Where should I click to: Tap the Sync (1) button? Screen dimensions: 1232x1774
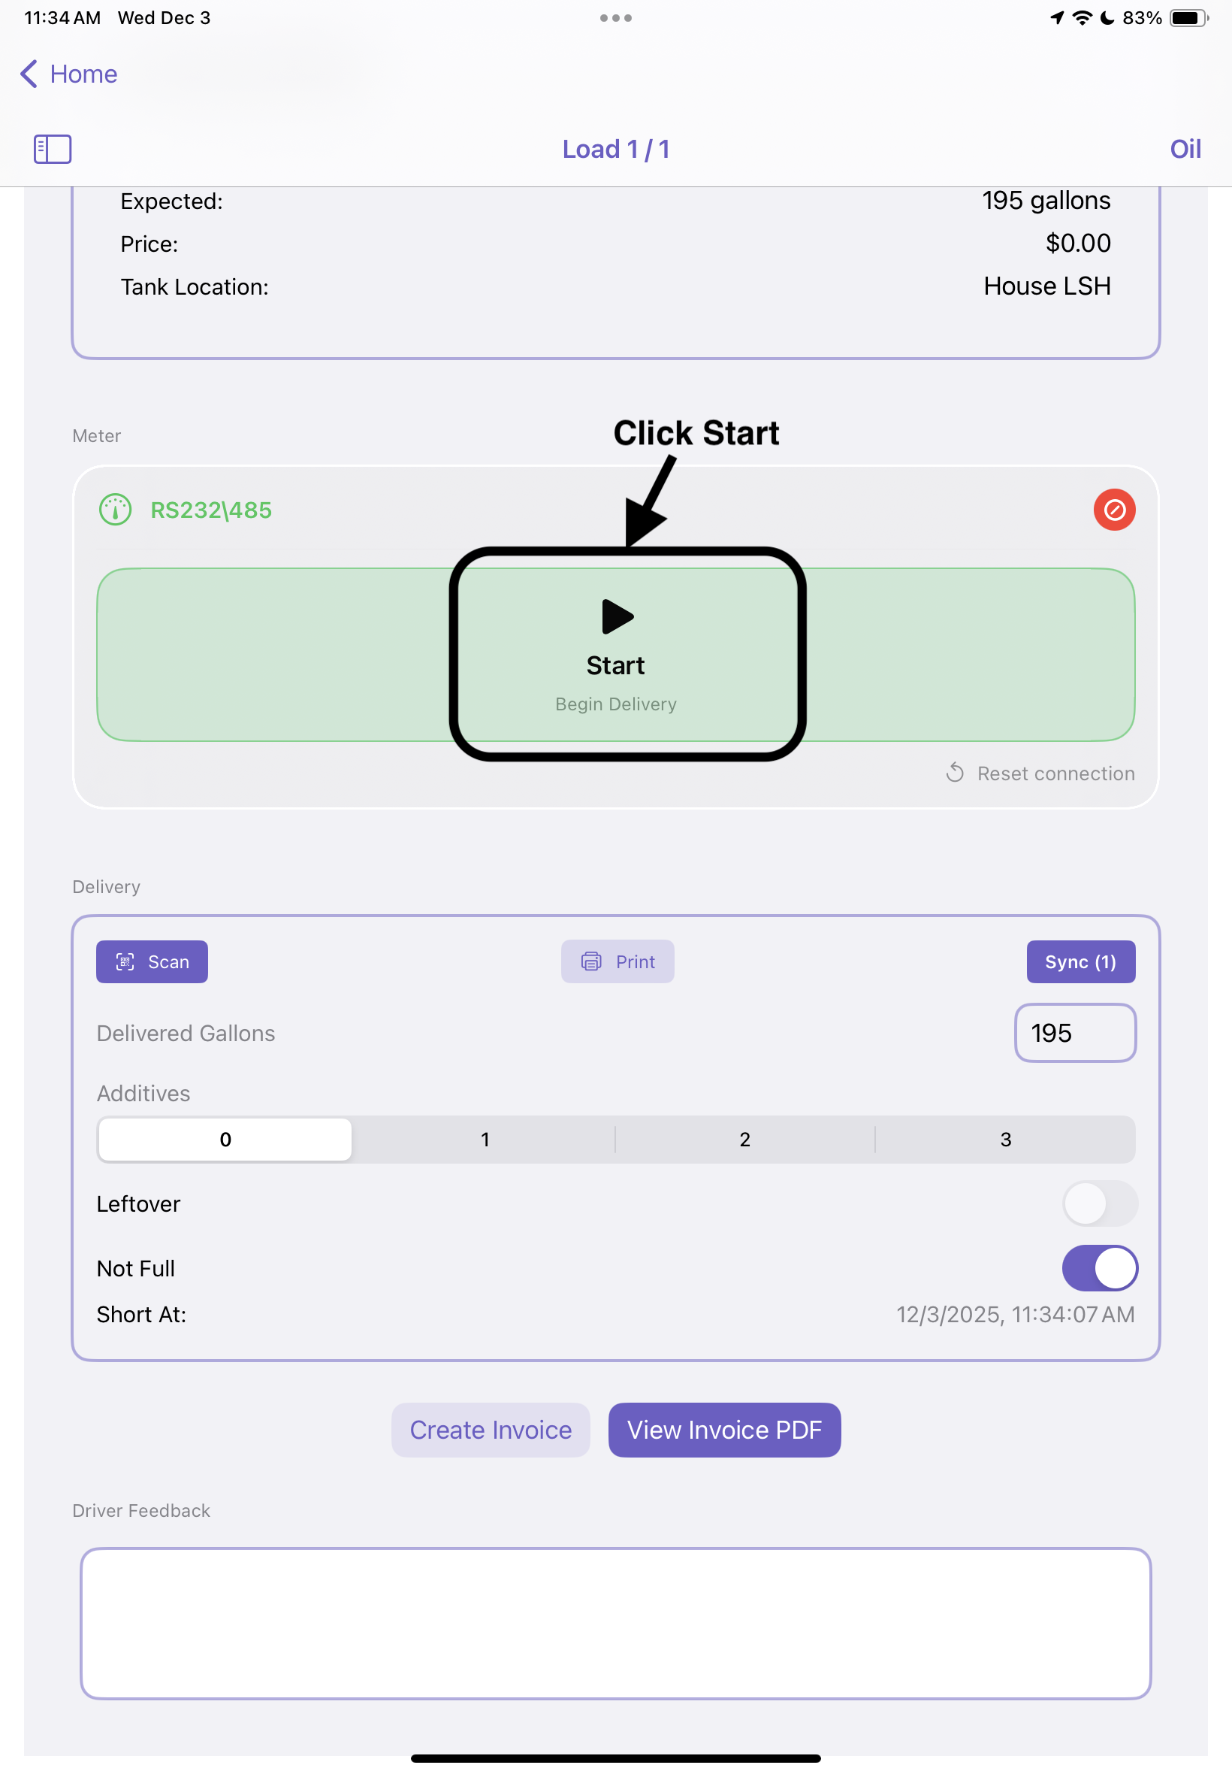[1080, 961]
